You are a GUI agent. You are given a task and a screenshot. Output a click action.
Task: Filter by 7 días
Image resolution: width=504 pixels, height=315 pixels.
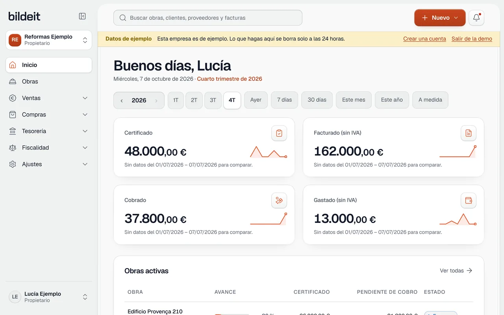[x=284, y=100]
